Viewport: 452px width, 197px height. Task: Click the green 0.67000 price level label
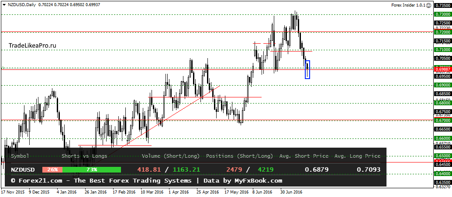(x=443, y=120)
